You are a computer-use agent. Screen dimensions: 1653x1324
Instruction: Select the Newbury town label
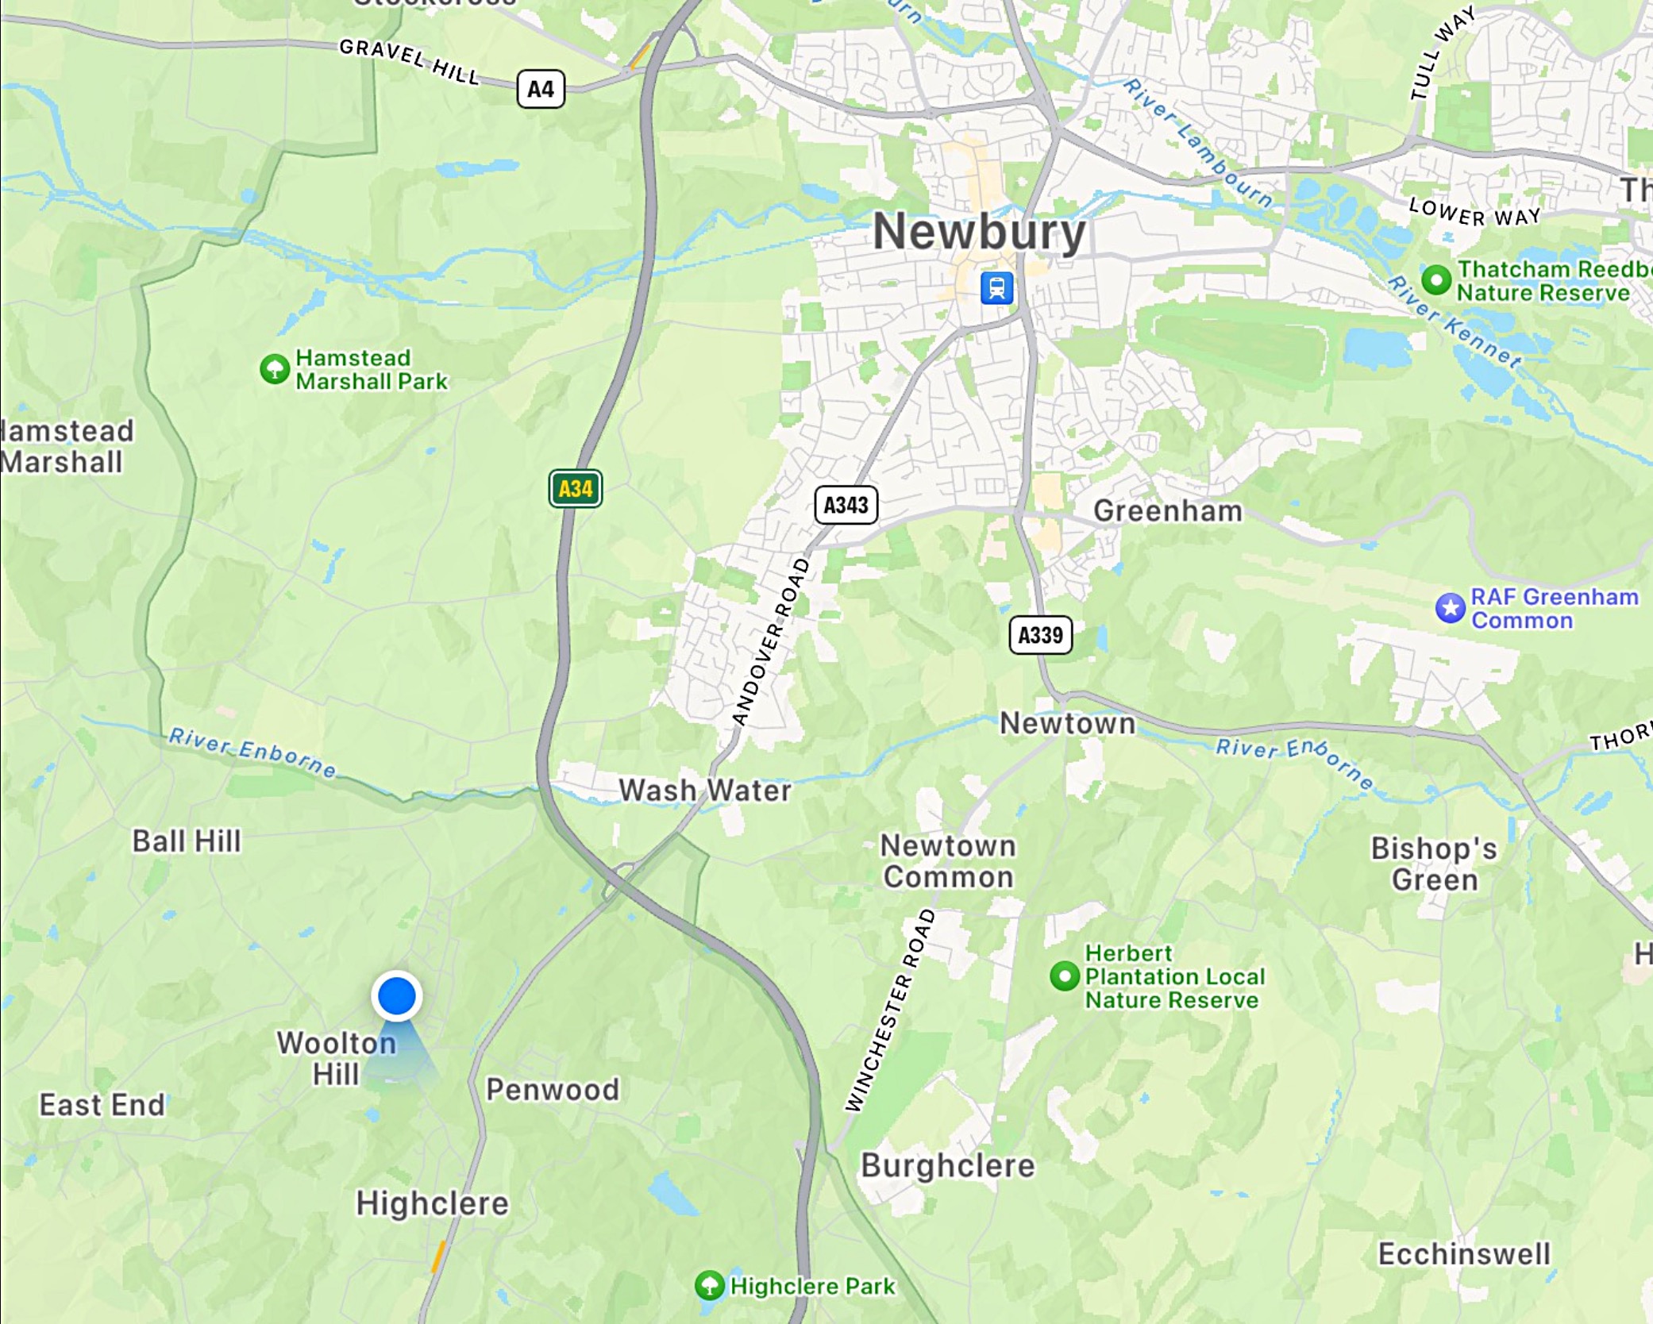(979, 233)
